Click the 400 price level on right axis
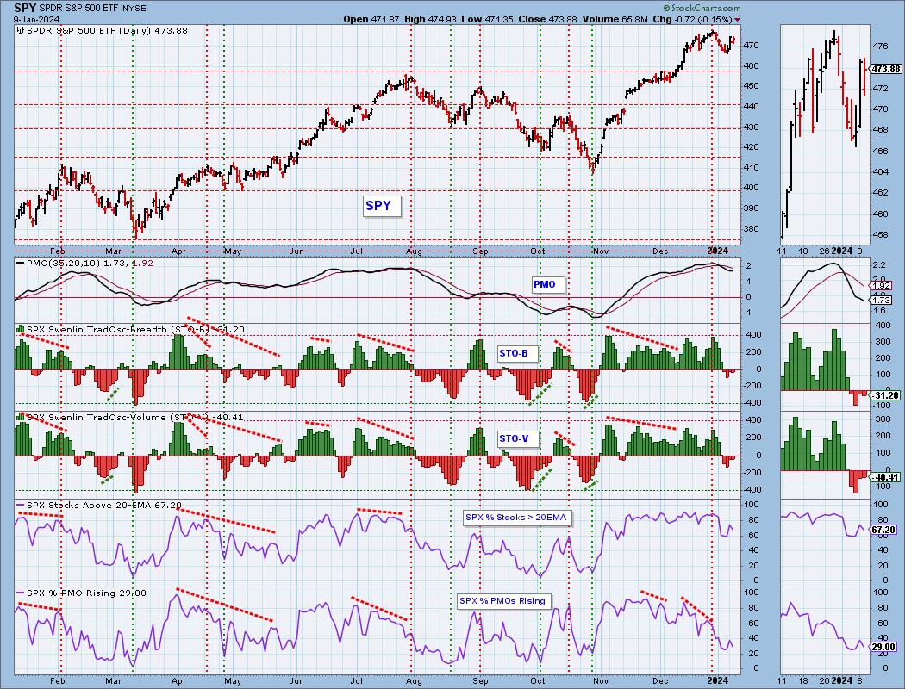 752,188
